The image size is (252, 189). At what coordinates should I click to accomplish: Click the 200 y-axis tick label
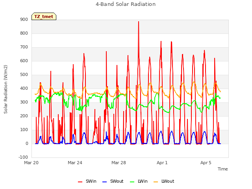click(24, 116)
